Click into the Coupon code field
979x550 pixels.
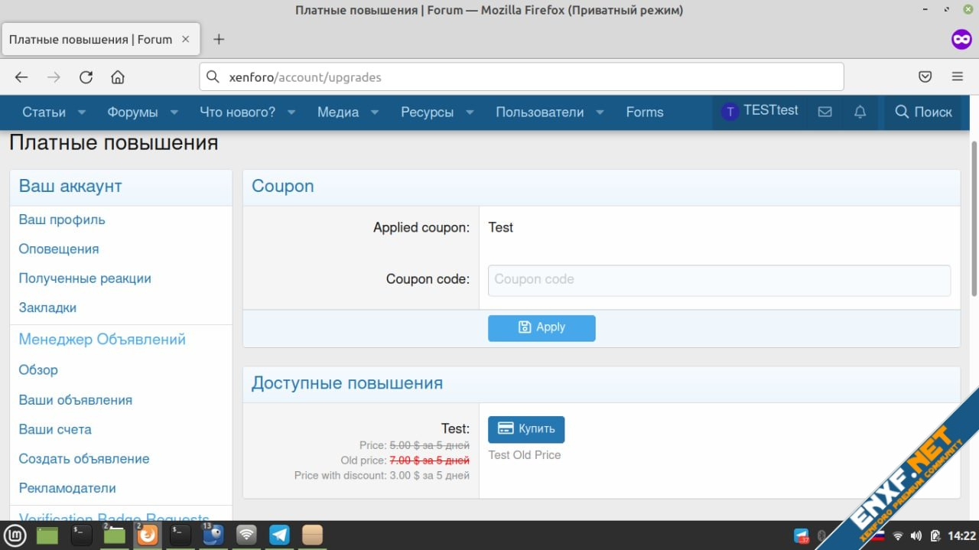click(718, 280)
